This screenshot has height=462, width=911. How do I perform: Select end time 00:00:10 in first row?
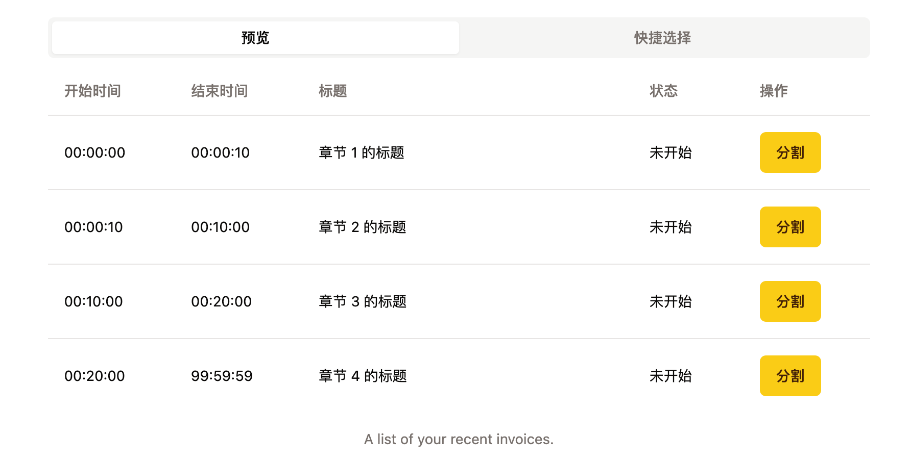[220, 152]
